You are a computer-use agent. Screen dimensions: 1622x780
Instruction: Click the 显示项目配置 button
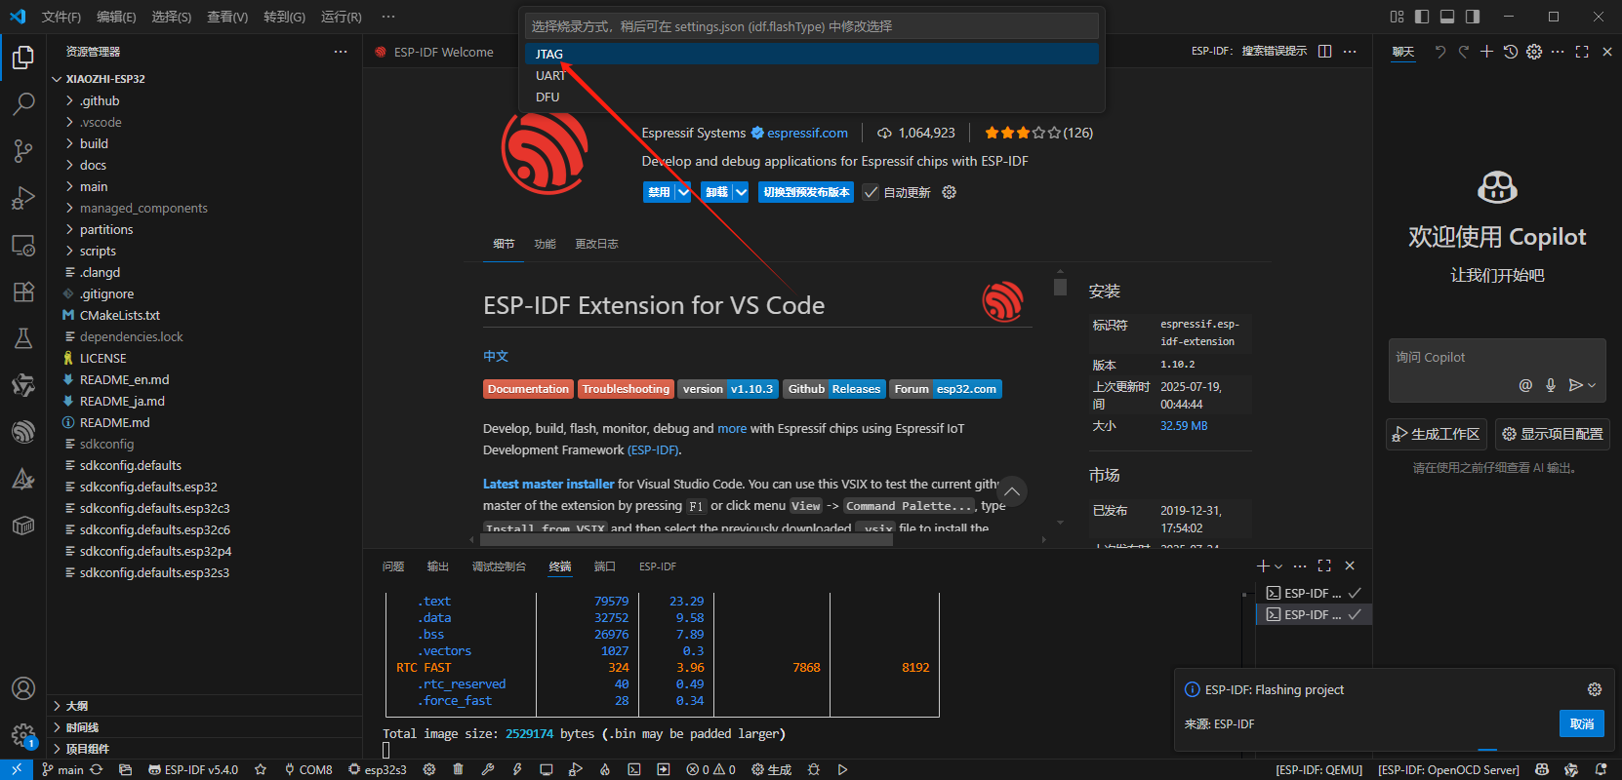pos(1553,434)
